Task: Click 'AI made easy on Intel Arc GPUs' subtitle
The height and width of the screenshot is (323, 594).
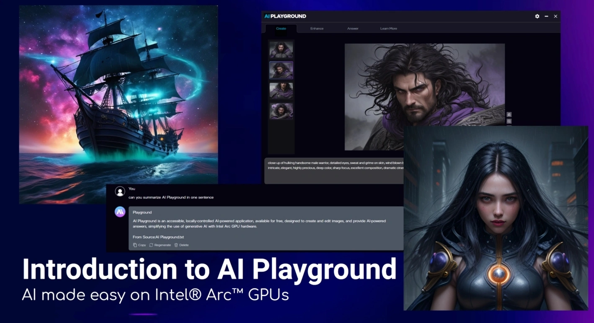Action: tap(155, 295)
